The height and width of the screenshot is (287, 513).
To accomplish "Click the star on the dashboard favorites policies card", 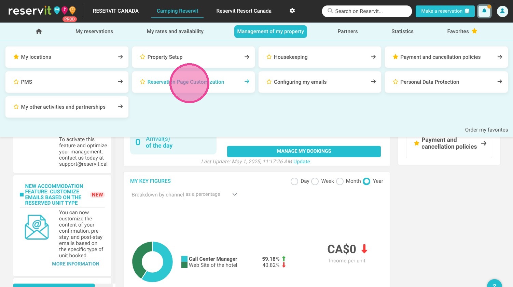I will [416, 143].
